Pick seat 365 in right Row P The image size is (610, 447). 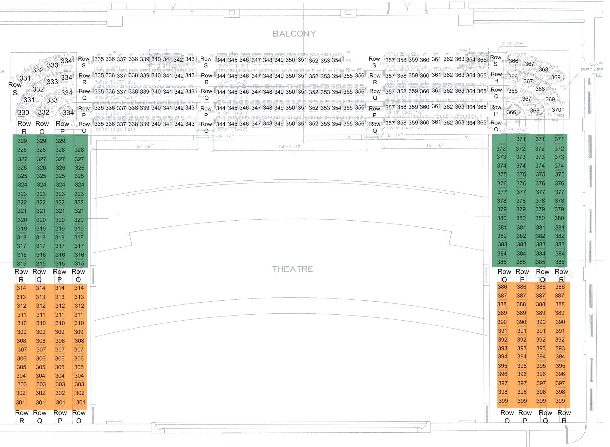(482, 107)
